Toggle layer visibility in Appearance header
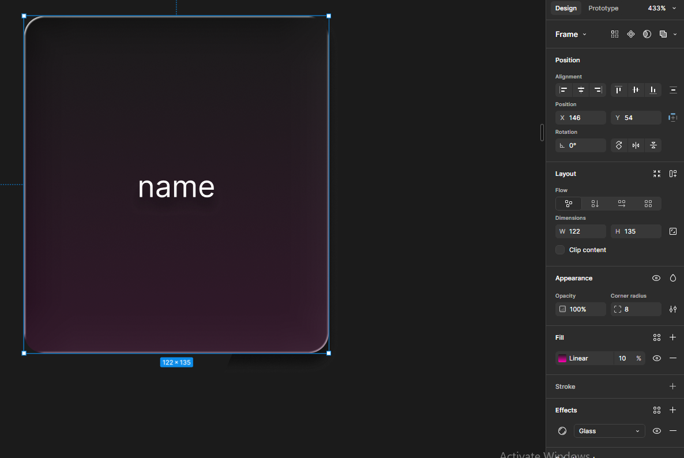Viewport: 684px width, 458px height. 656,278
